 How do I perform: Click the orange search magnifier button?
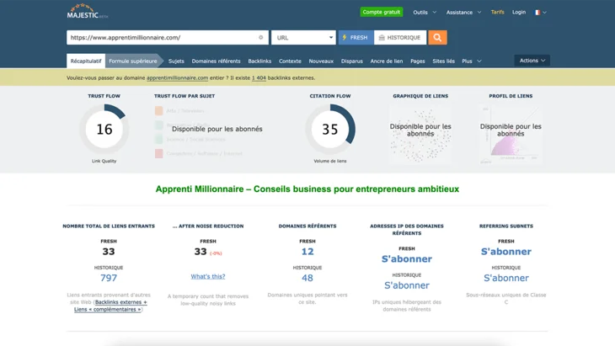point(437,38)
